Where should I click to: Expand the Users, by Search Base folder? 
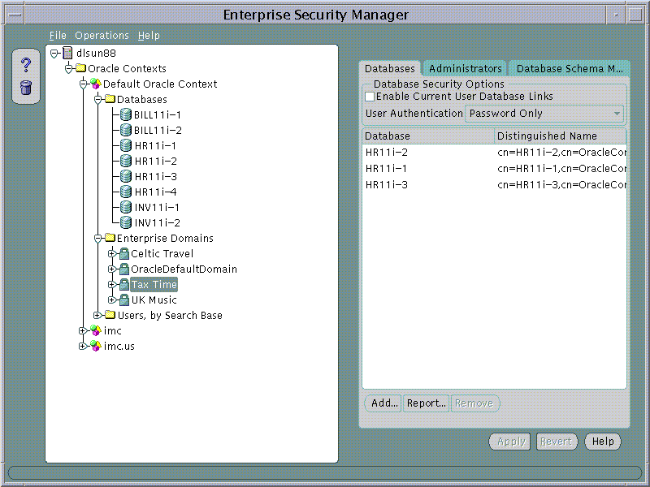coord(97,316)
